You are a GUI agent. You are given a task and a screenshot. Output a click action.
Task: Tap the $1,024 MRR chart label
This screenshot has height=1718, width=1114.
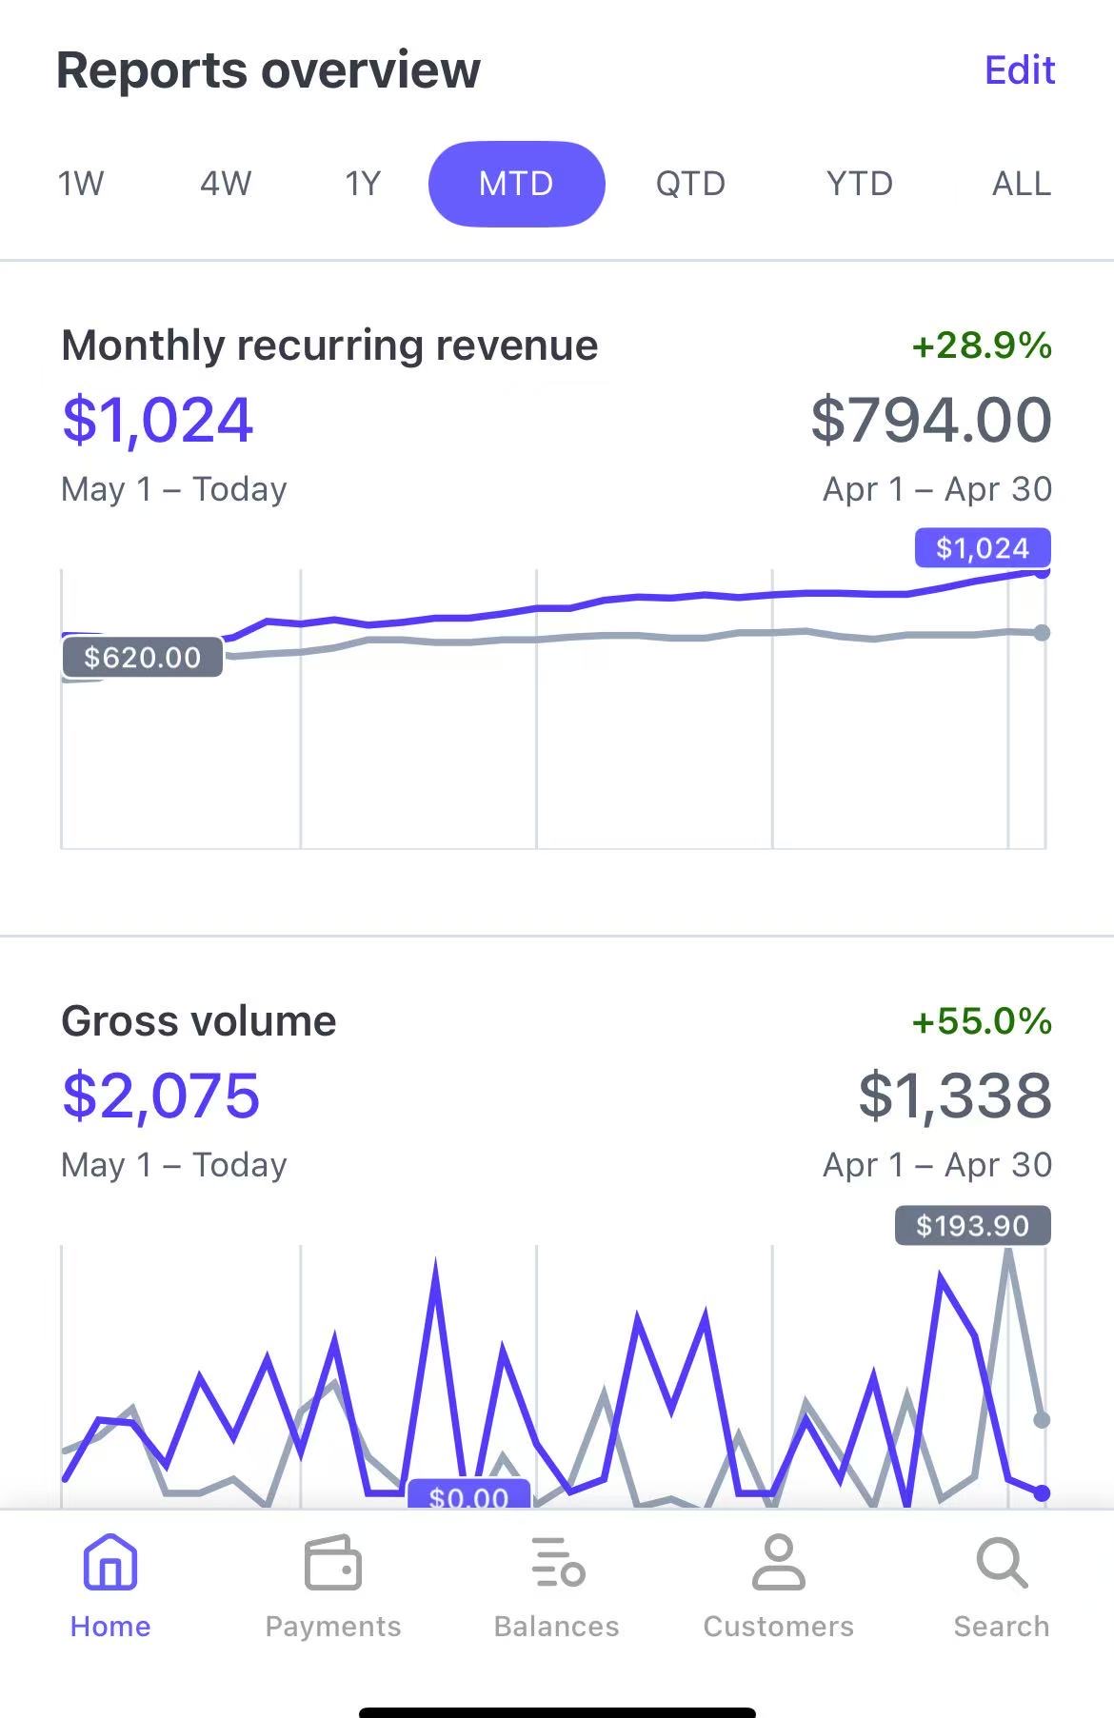pos(983,548)
